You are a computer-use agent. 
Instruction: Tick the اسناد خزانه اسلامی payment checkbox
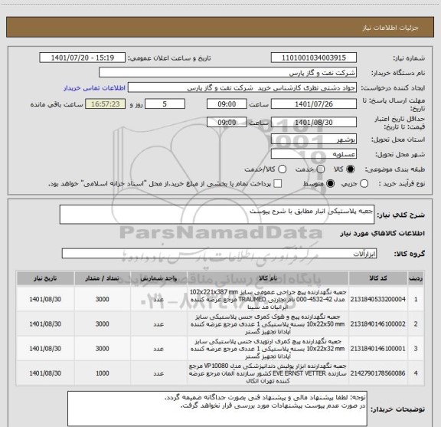(x=278, y=184)
